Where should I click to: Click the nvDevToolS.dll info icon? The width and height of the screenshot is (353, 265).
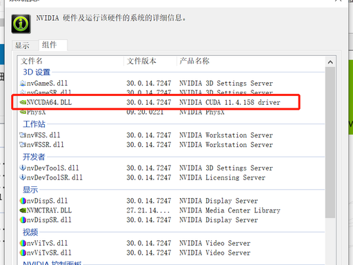[x=23, y=168]
